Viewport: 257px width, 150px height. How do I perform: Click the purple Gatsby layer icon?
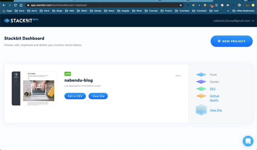pyautogui.click(x=201, y=82)
